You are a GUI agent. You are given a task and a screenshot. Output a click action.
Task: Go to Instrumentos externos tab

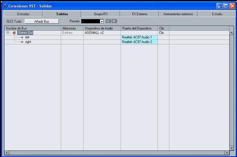point(178,14)
